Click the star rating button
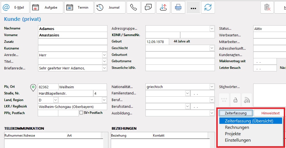The width and height of the screenshot is (286, 148). tap(224, 100)
